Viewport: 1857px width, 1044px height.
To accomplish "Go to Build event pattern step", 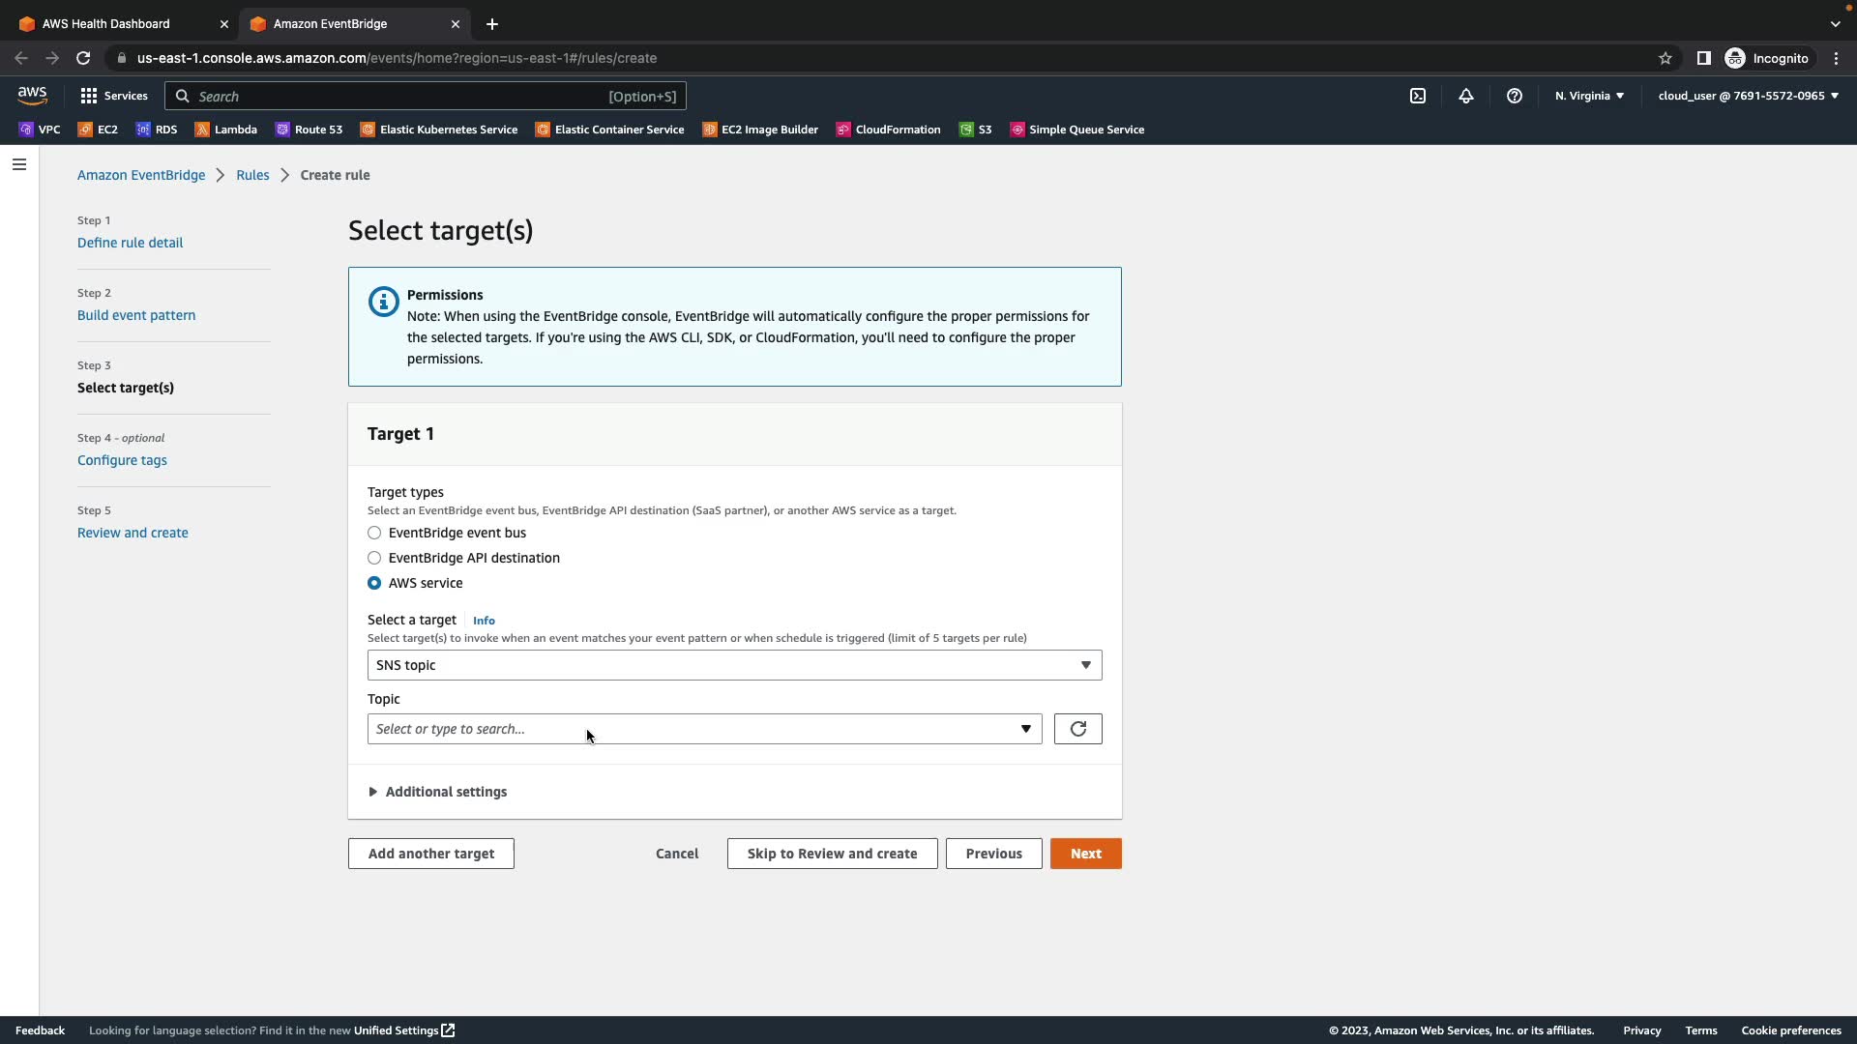I will pos(136,315).
